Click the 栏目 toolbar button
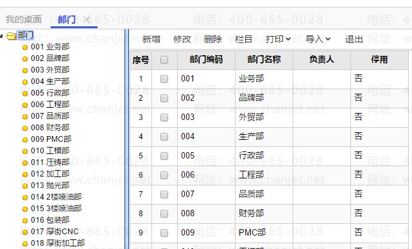The image size is (412, 249). click(x=244, y=39)
